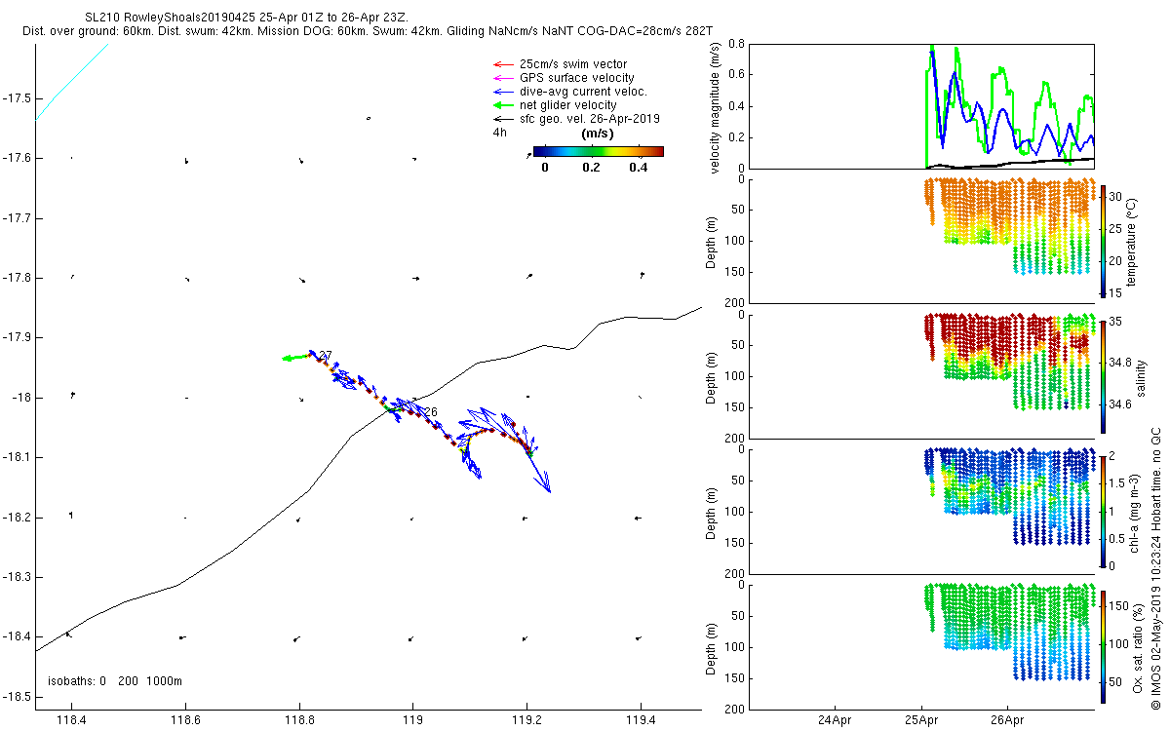This screenshot has width=1170, height=731.
Task: Click the 'sfc geo. vel. 26-Apr-2019' legend label
Action: (590, 118)
